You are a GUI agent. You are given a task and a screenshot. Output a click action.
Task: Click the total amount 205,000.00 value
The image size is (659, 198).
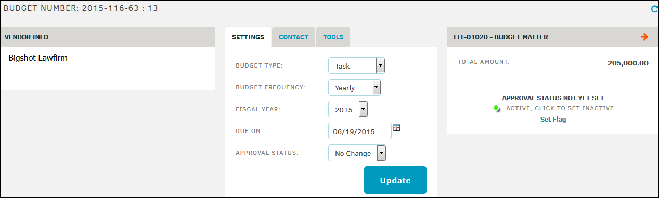click(628, 63)
